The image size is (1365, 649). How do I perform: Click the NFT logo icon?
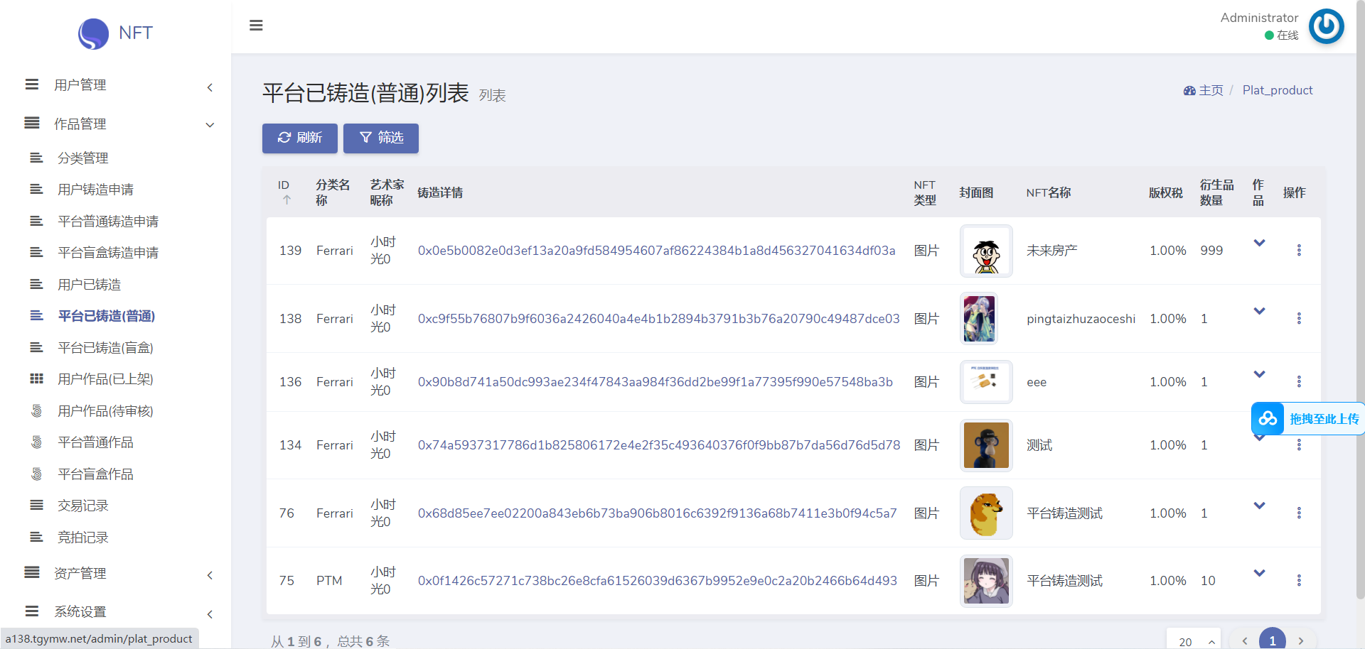point(93,33)
